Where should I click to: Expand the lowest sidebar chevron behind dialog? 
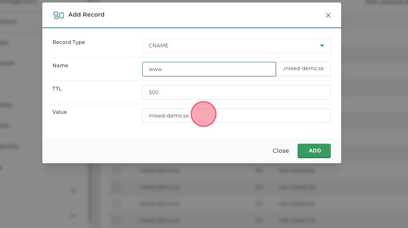[x=73, y=216]
